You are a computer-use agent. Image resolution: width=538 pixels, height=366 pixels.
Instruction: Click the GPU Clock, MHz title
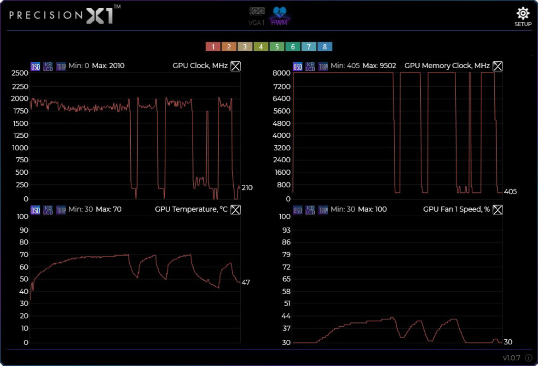click(200, 65)
